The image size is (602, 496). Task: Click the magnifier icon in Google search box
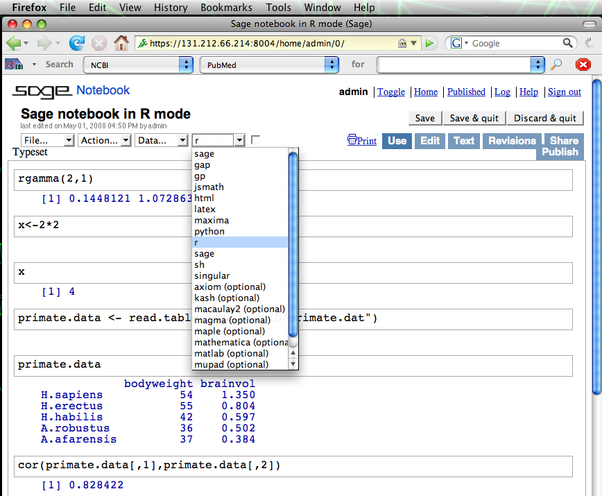click(x=568, y=43)
